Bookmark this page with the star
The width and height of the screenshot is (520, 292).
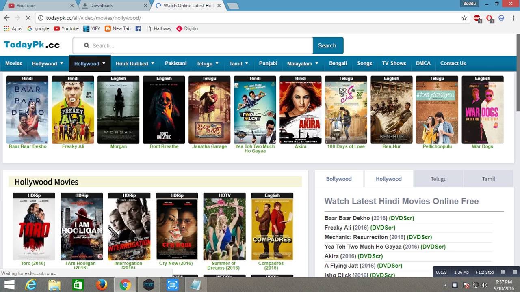(464, 18)
